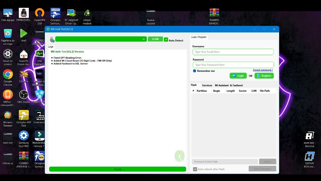Open OpenVPN GUI desktop icon
The width and height of the screenshot is (321, 181).
(x=40, y=16)
